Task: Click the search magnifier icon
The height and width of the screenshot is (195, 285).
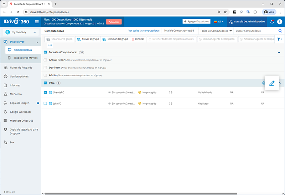Action: pyautogui.click(x=280, y=31)
